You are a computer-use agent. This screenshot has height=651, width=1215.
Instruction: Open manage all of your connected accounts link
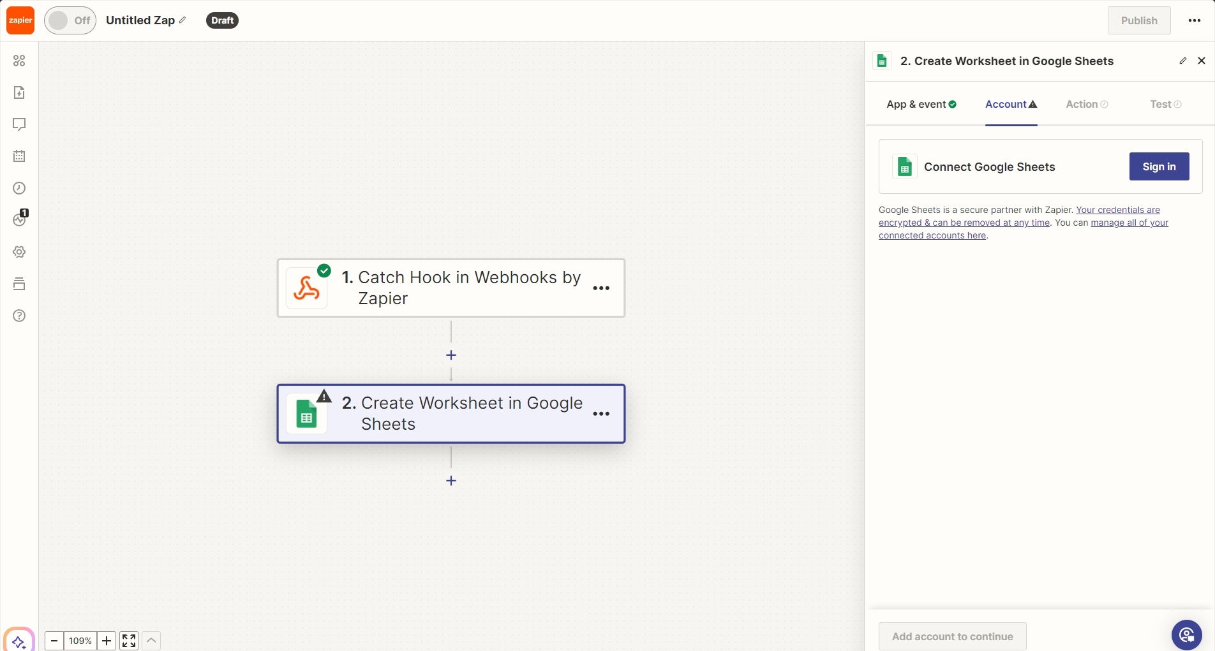click(x=1129, y=223)
